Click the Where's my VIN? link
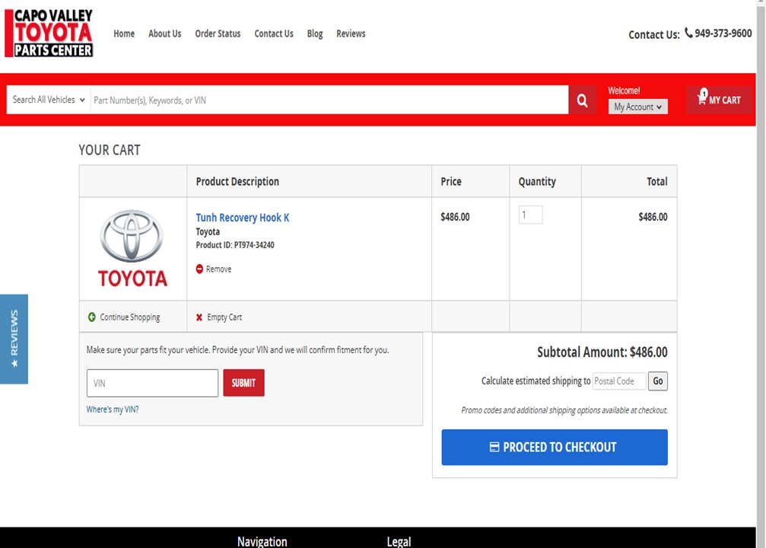766x548 pixels. pos(113,409)
